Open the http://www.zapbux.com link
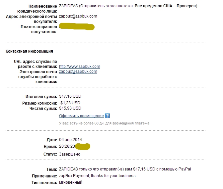The width and height of the screenshot is (223, 189). [x=80, y=67]
